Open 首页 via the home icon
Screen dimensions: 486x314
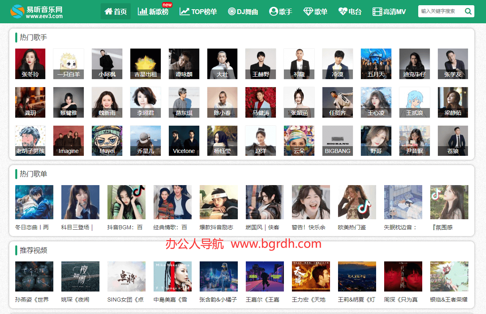[x=108, y=12]
